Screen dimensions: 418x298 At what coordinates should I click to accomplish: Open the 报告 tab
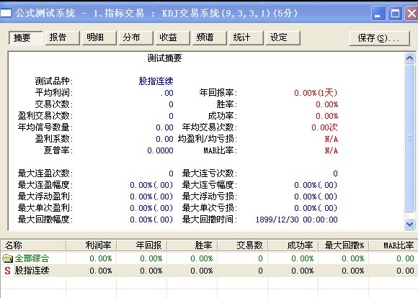(x=63, y=38)
